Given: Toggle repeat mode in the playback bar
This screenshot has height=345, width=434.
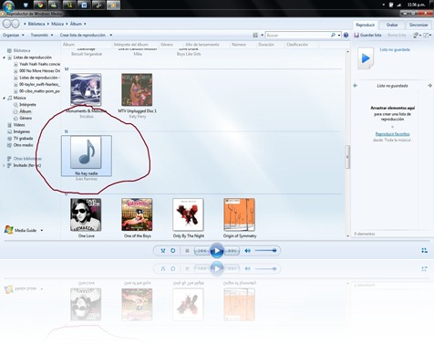Looking at the screenshot, I should [x=172, y=251].
